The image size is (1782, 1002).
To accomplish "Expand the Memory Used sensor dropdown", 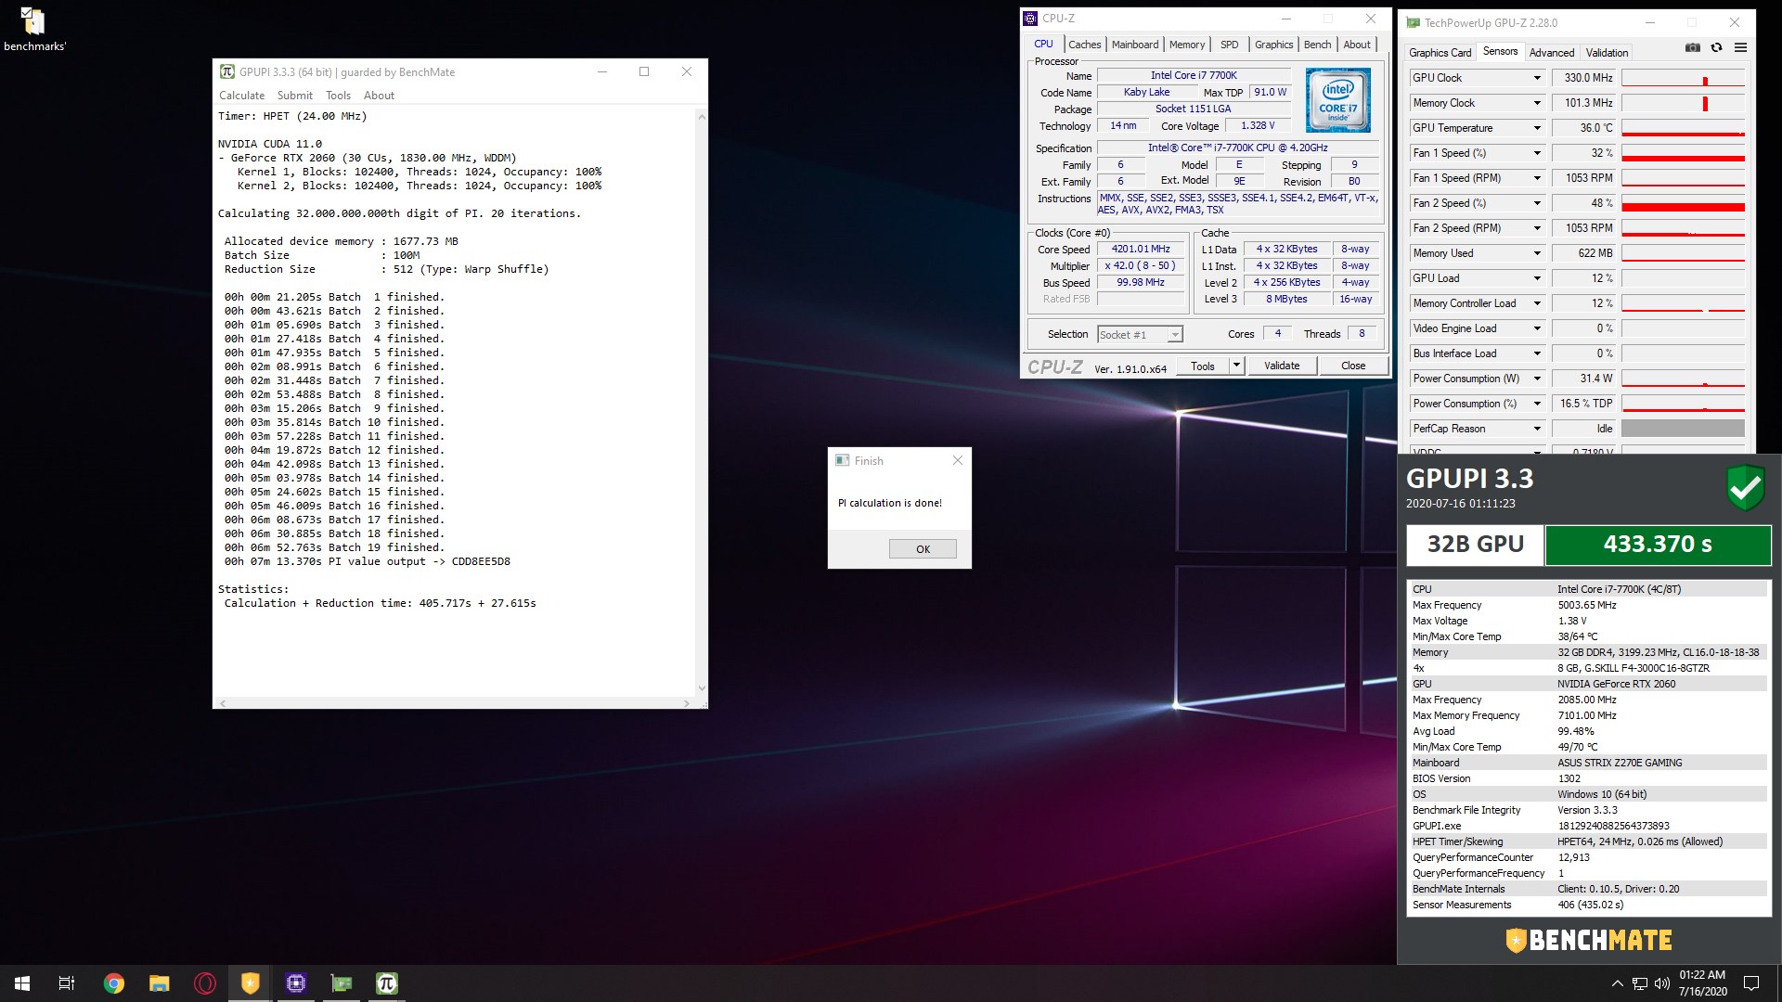I will click(1536, 253).
